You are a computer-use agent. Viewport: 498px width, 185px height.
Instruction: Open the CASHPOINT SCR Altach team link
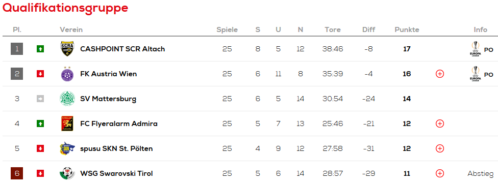click(x=122, y=49)
